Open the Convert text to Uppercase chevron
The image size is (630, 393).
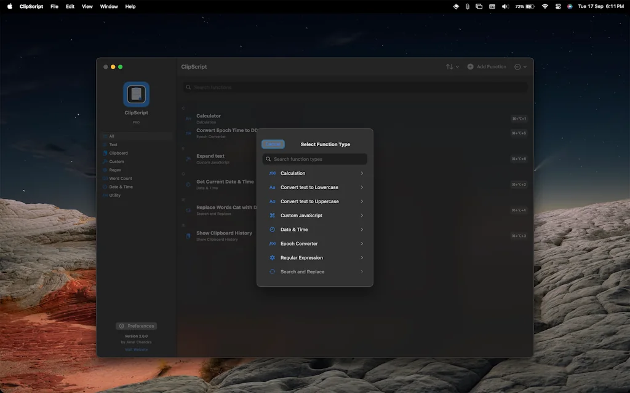coord(363,201)
